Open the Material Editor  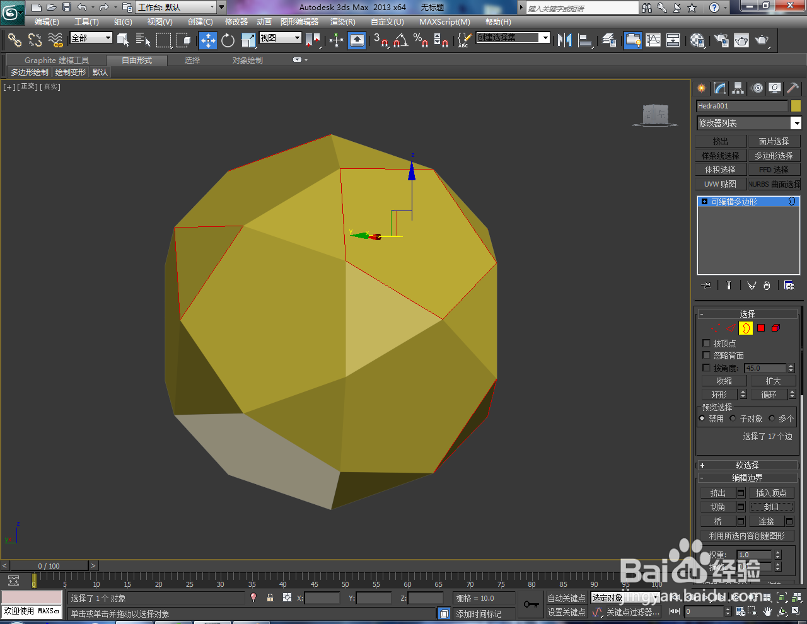point(697,40)
